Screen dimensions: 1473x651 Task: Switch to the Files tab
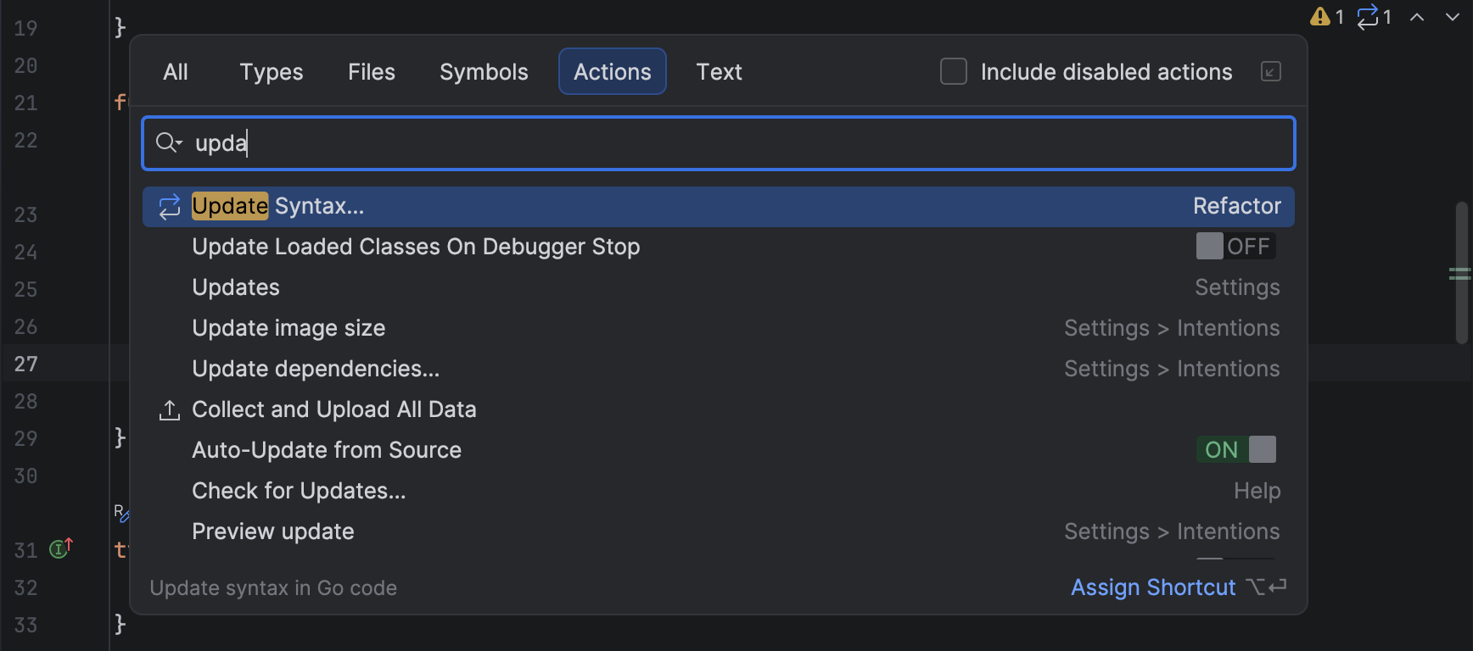[x=371, y=72]
